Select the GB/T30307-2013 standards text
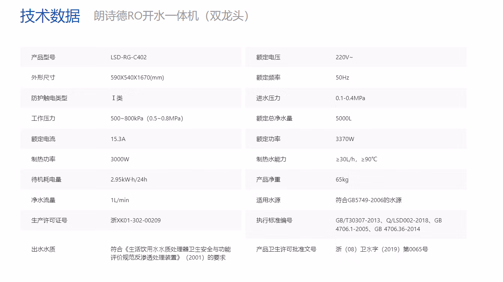 tap(389, 225)
